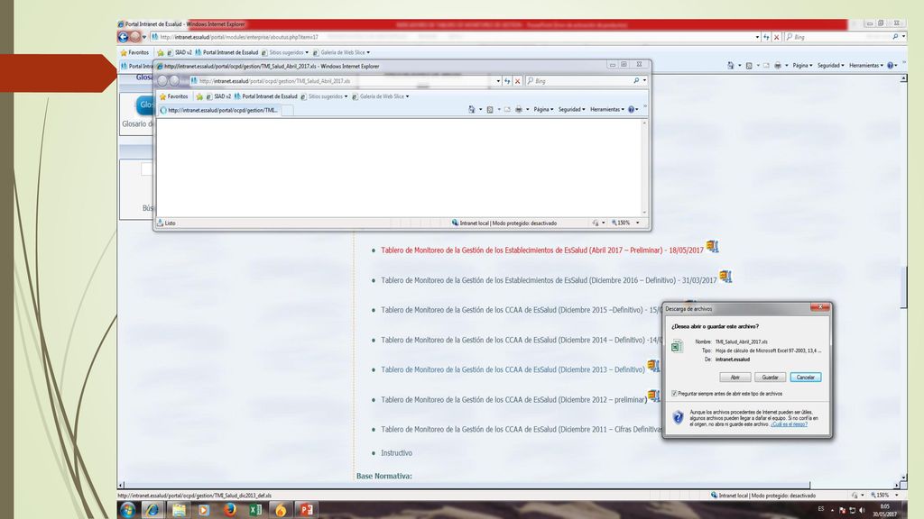
Task: Click main window address bar with aboutus.php URL
Action: [451, 36]
